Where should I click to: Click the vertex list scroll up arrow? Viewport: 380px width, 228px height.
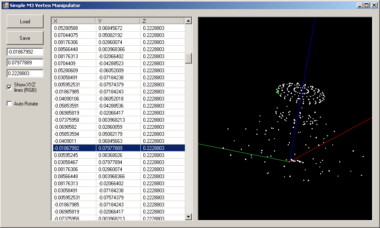[x=188, y=21]
